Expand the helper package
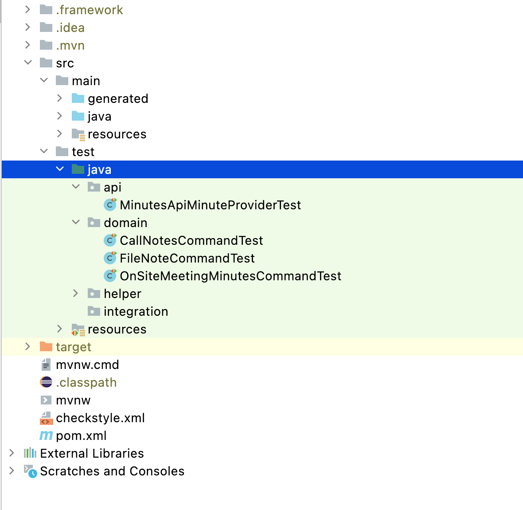Viewport: 523px width, 510px height. pos(76,294)
